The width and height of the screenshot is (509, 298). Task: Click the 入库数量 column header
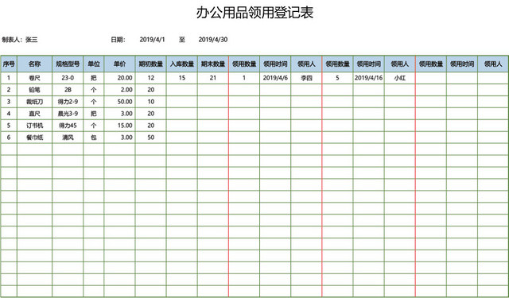pos(182,64)
